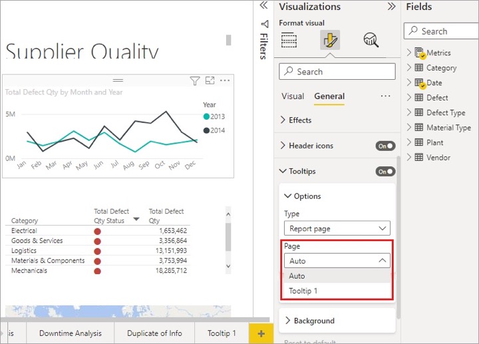The width and height of the screenshot is (479, 344).
Task: Click table scrollbar down arrow
Action: pyautogui.click(x=228, y=266)
